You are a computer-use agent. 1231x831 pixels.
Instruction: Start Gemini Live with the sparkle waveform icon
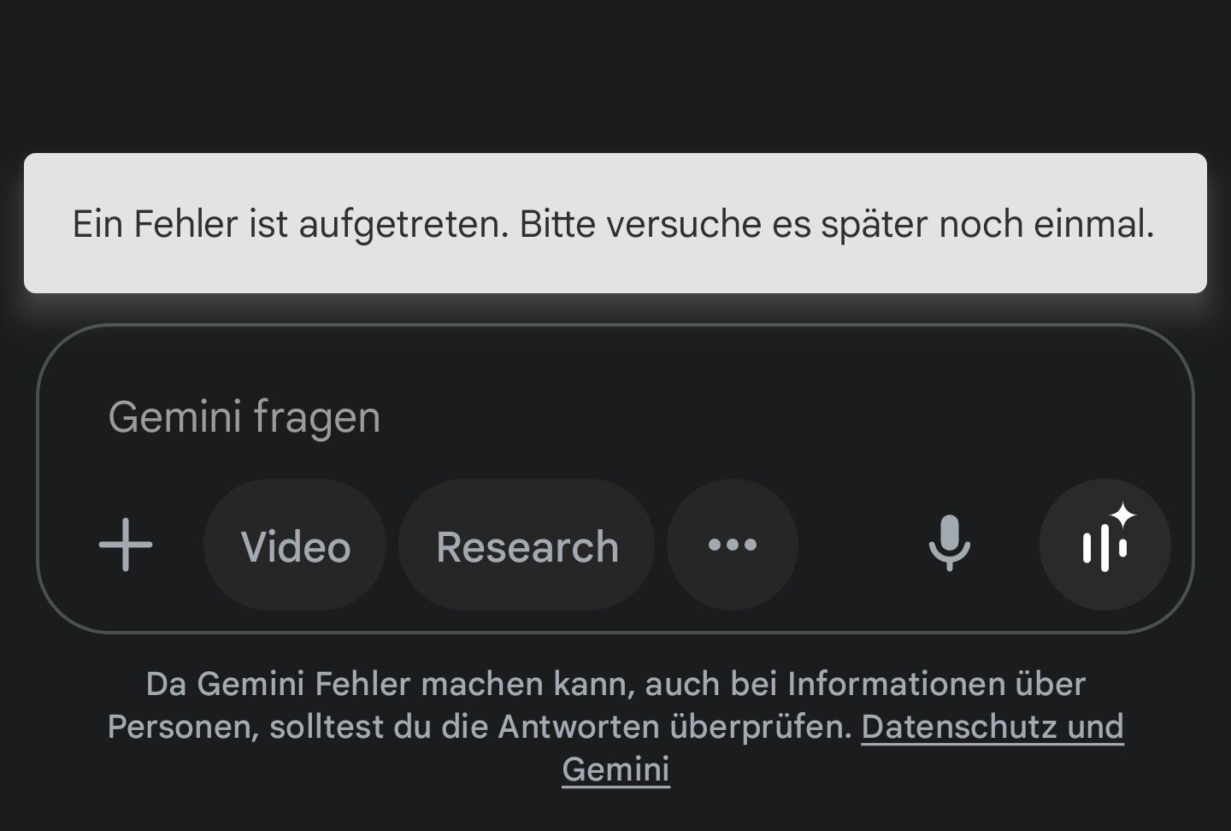(x=1104, y=545)
